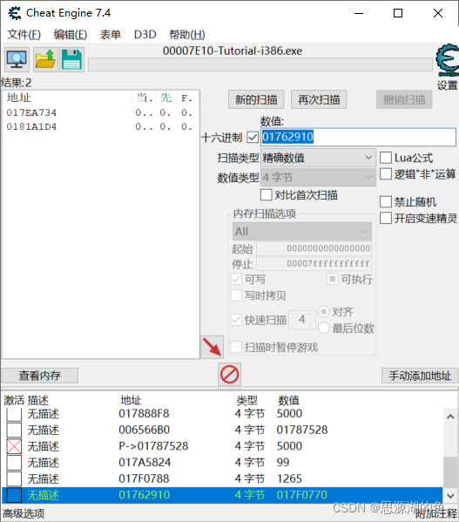Click value 017F0770 in selected row
The image size is (459, 522).
click(x=302, y=495)
